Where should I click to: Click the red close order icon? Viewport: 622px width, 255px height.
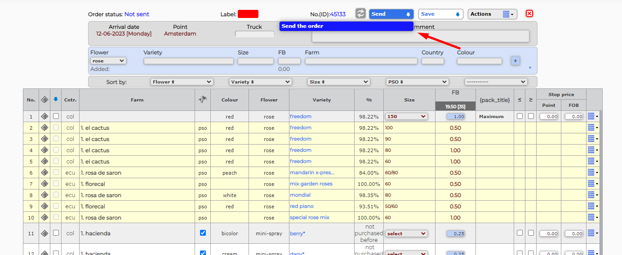point(529,14)
